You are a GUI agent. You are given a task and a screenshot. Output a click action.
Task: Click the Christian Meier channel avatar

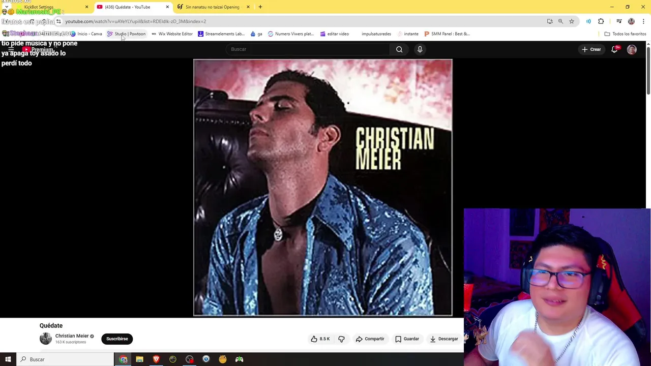click(46, 339)
